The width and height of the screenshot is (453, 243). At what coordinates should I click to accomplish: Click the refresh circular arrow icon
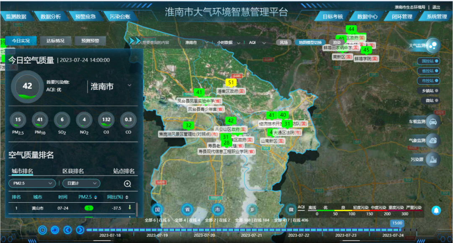coord(55,230)
